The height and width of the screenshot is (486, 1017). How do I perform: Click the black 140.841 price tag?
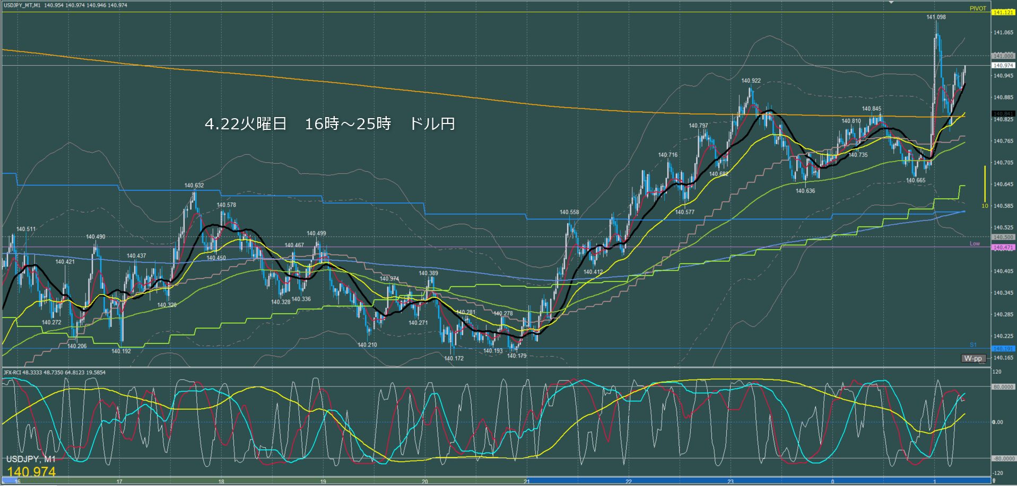tap(1003, 113)
